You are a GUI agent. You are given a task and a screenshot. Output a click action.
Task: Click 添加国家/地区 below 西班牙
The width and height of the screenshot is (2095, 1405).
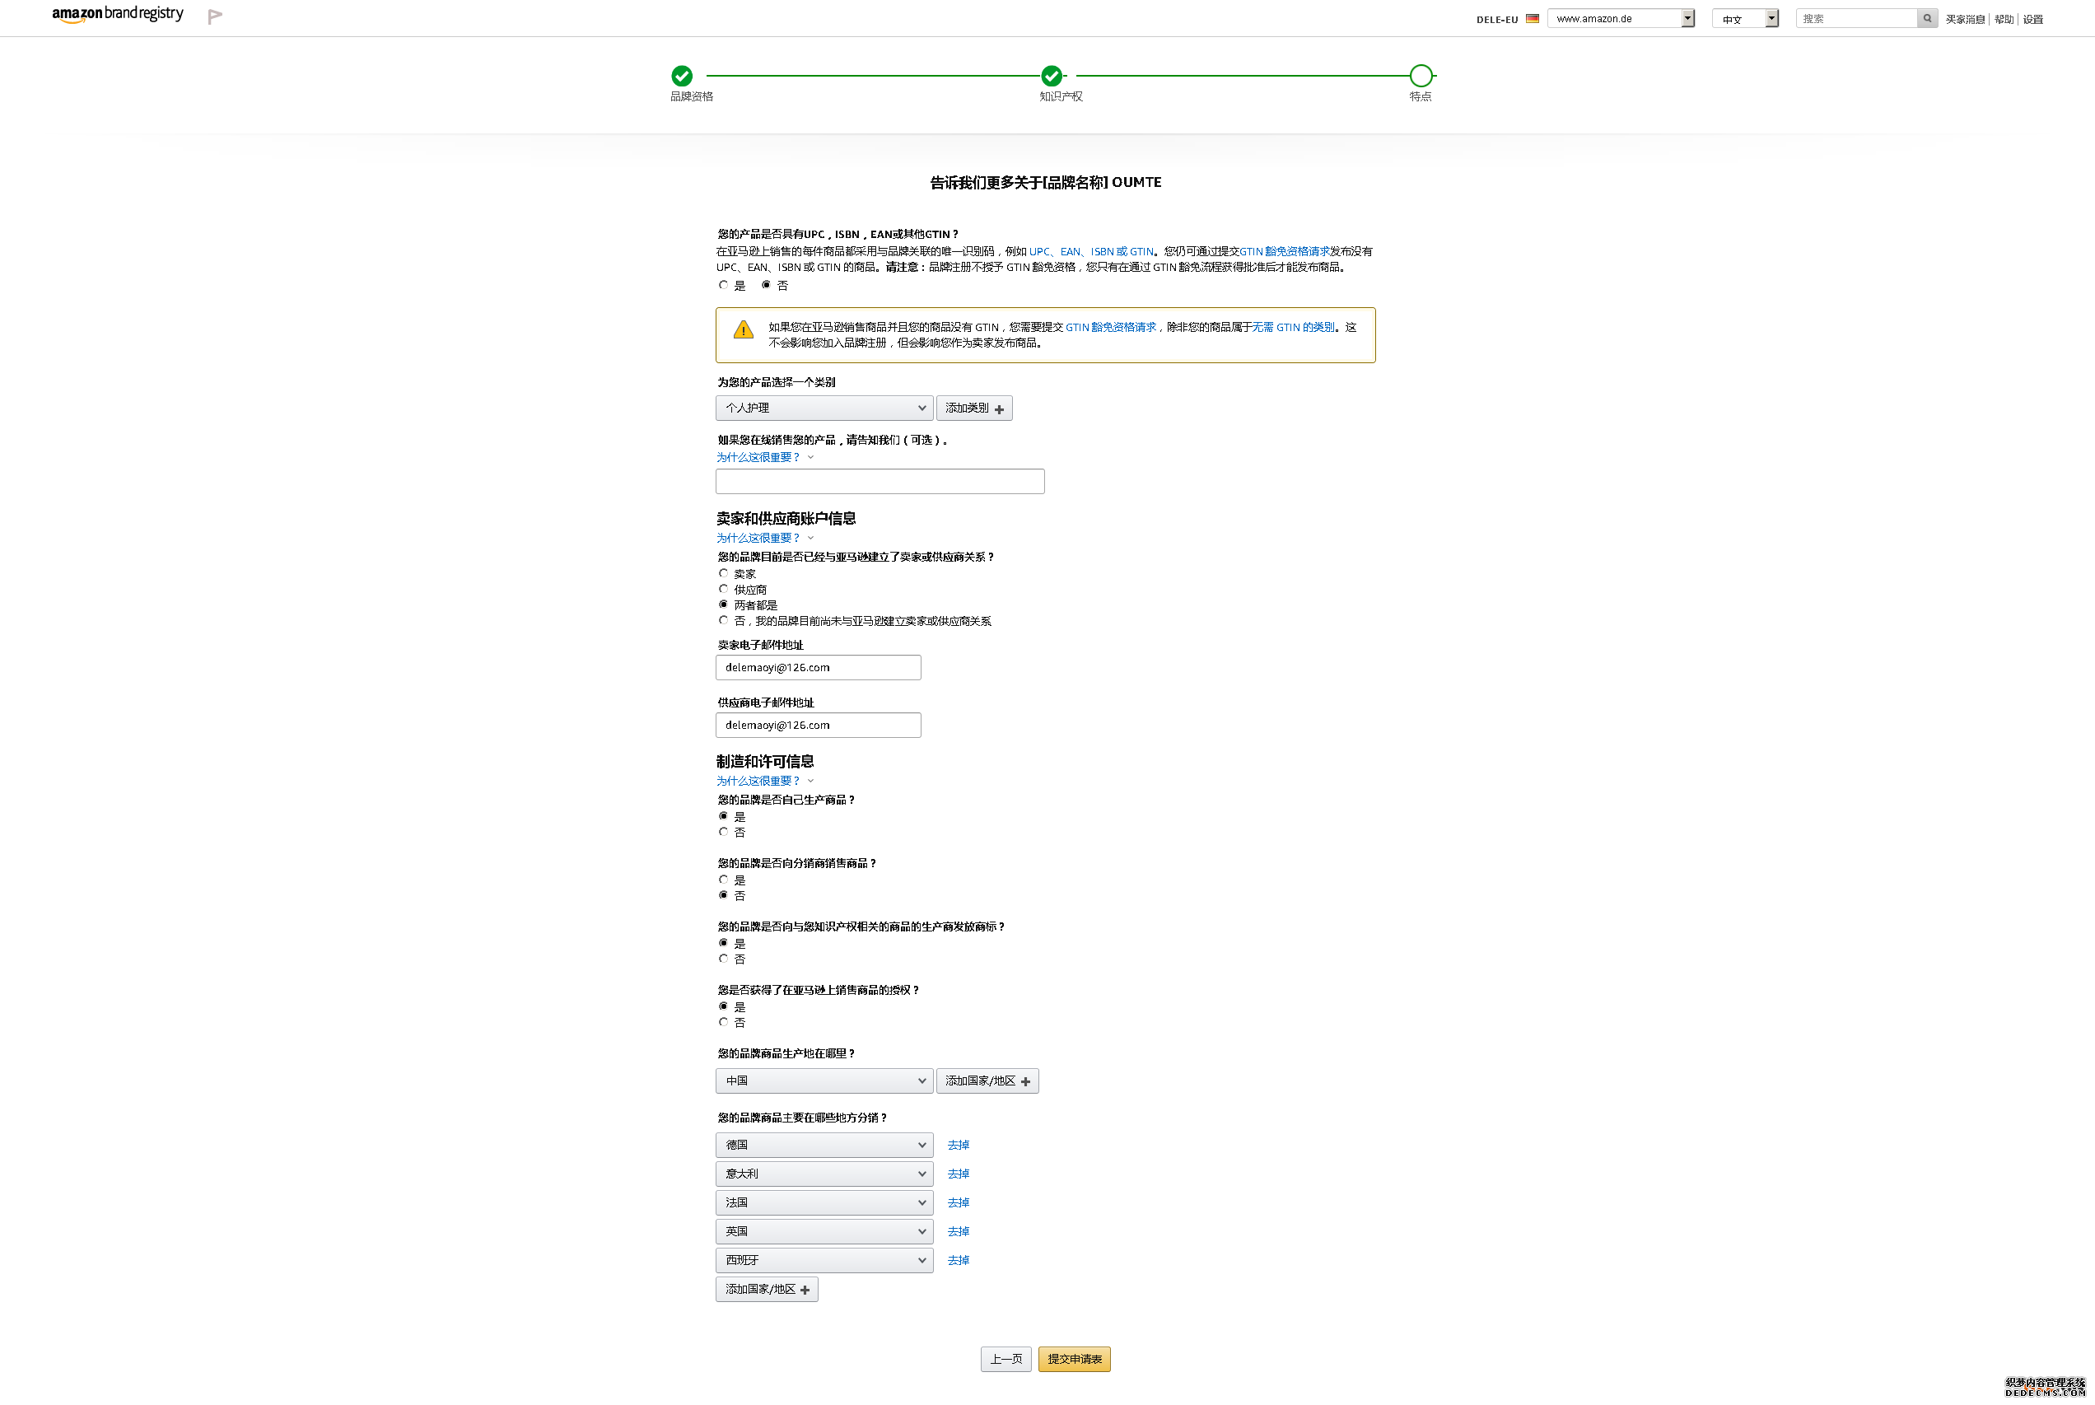coord(767,1290)
